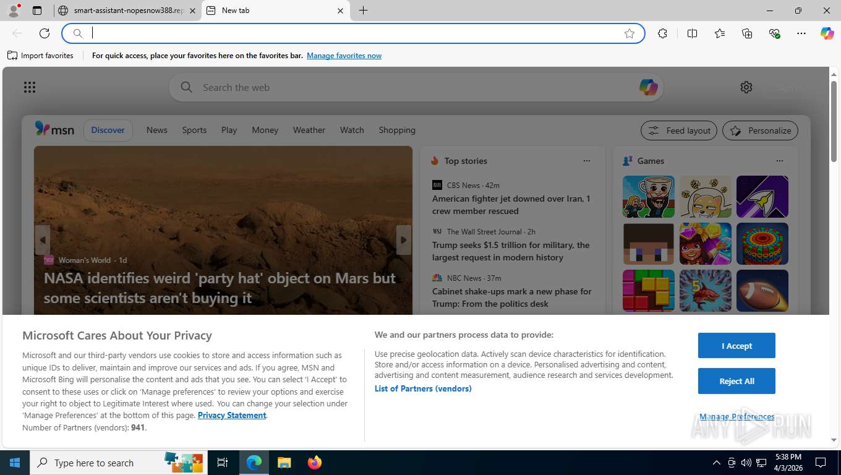The image size is (841, 475).
Task: Open the MSN app launcher grid
Action: (30, 87)
